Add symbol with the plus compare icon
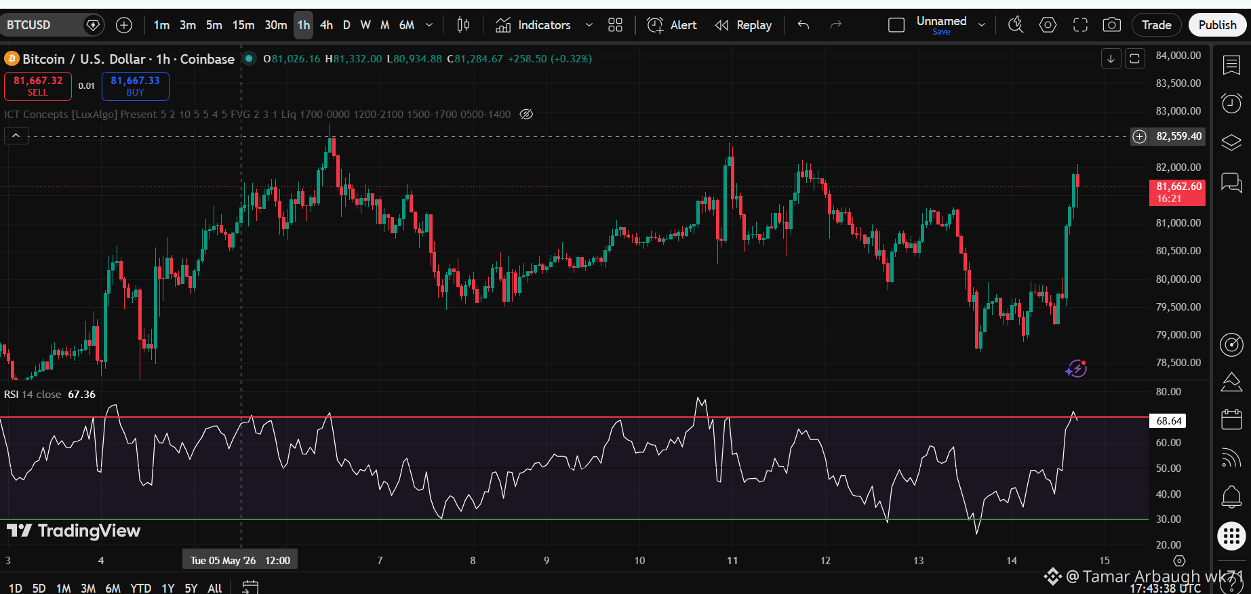Image resolution: width=1251 pixels, height=594 pixels. click(124, 25)
